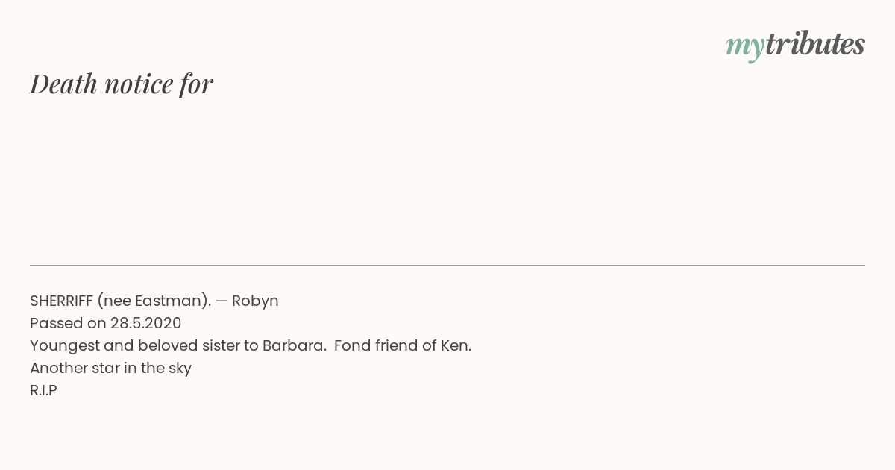Screen dimensions: 895x470
Task: Click the maiden name Eastman
Action: pos(169,301)
